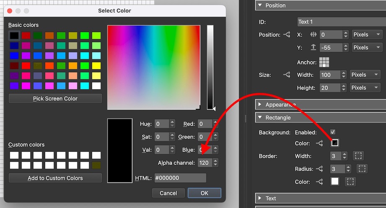Click the link icon beside Border Radius
The image size is (386, 208).
click(x=320, y=169)
